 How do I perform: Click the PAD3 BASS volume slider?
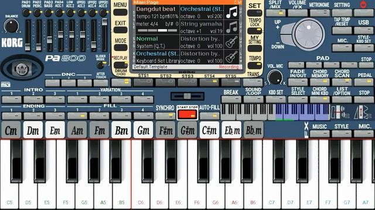click(x=49, y=36)
